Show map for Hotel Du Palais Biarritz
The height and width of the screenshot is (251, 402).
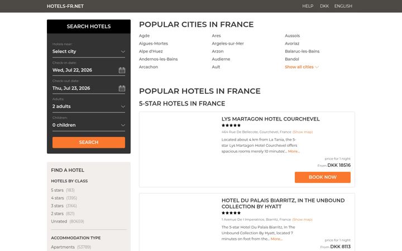point(302,220)
